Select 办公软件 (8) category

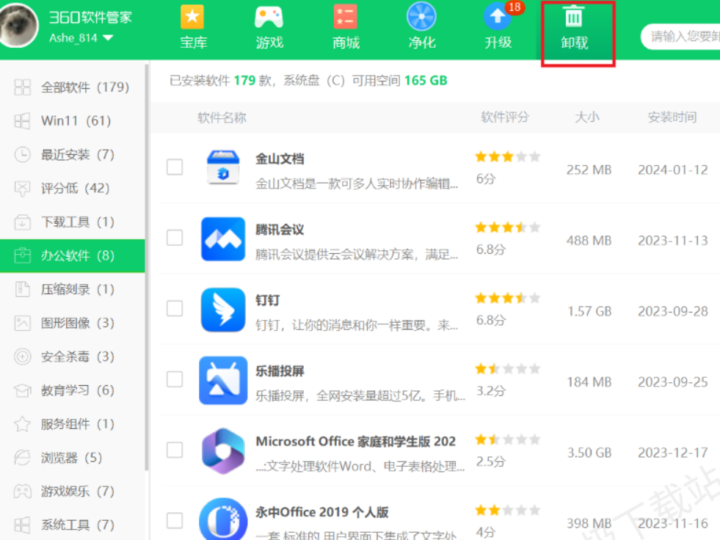(73, 256)
